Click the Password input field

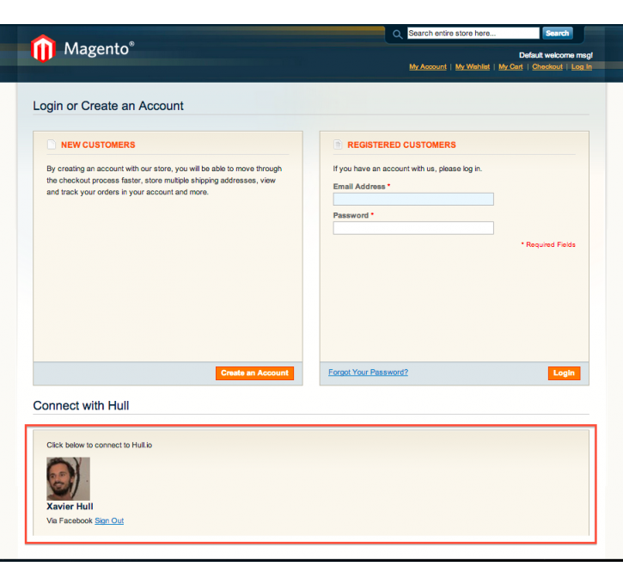pos(413,228)
